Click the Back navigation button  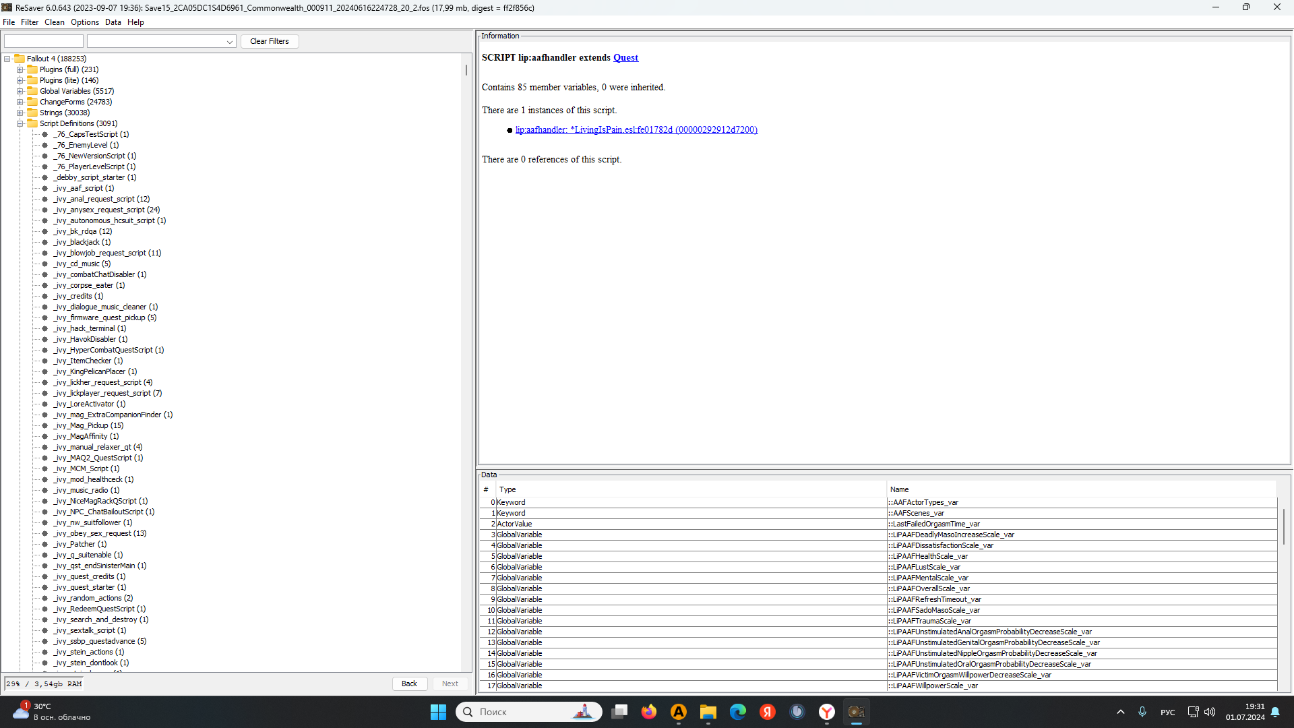pos(409,684)
